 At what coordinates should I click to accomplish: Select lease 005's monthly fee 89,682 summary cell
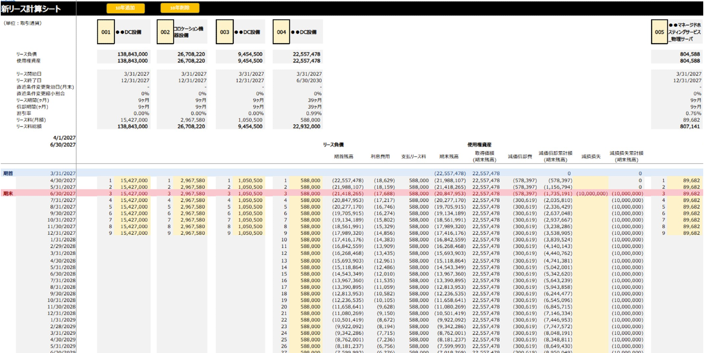691,120
